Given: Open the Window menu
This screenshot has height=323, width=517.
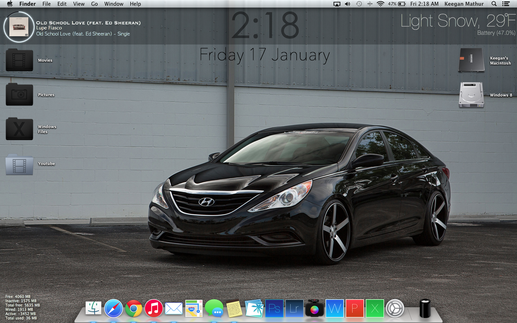Looking at the screenshot, I should (x=114, y=4).
